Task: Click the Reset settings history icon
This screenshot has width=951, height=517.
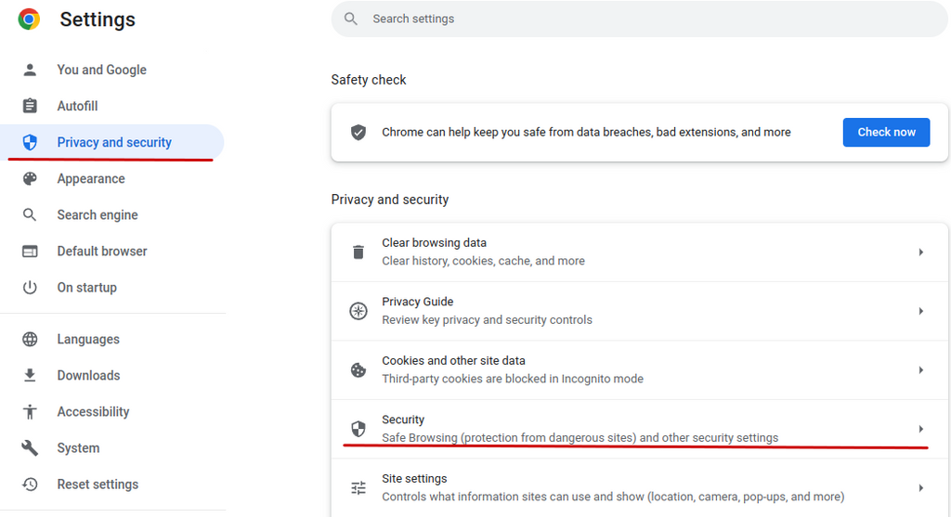Action: (30, 485)
